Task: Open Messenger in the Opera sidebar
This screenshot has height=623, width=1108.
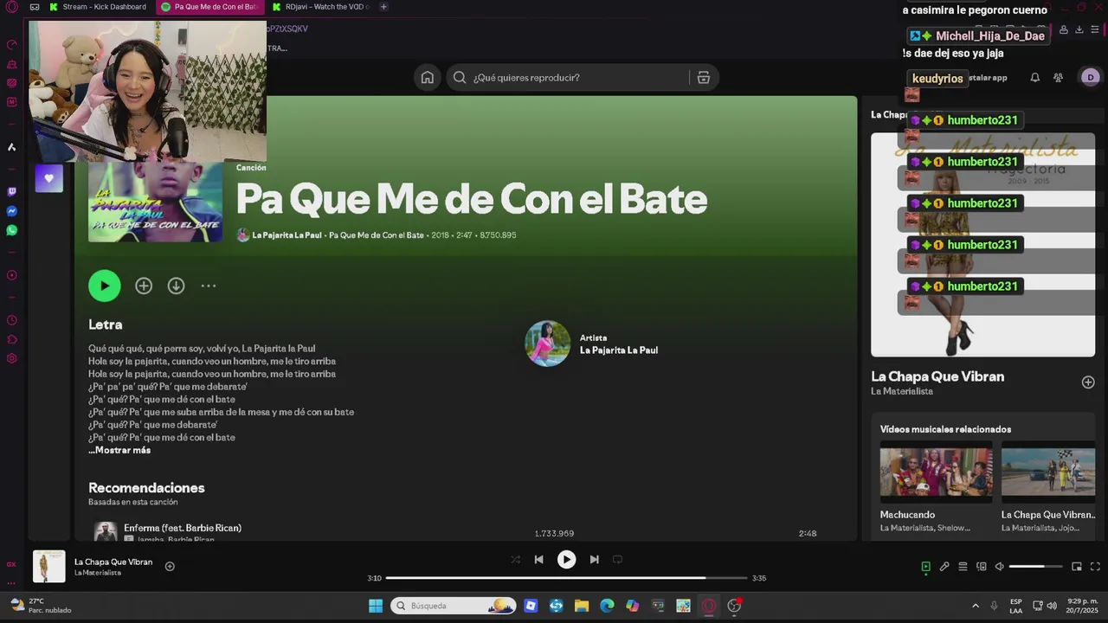Action: pos(11,211)
